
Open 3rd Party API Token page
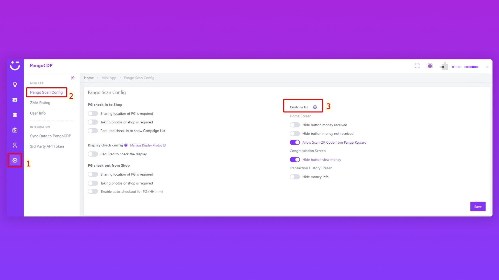click(47, 146)
